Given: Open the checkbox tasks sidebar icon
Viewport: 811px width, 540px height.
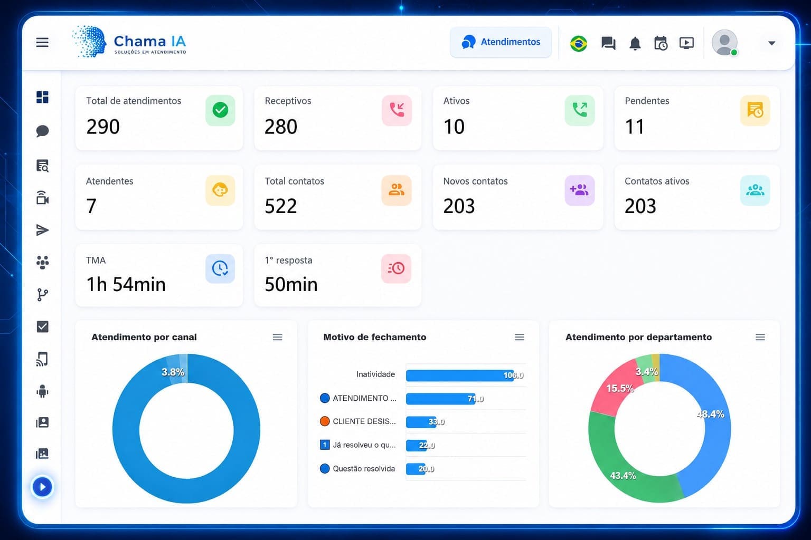Looking at the screenshot, I should pos(42,326).
